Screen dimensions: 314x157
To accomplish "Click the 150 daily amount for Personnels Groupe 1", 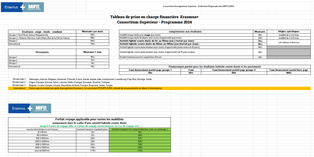I will point(93,57).
